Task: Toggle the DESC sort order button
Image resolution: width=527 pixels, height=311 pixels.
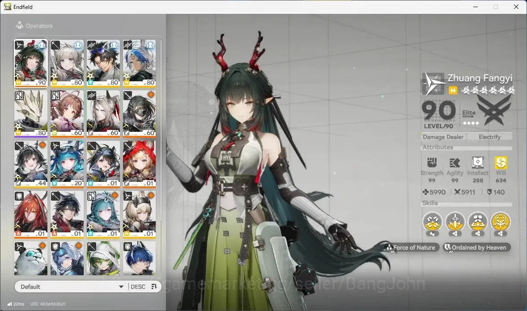Action: [138, 286]
